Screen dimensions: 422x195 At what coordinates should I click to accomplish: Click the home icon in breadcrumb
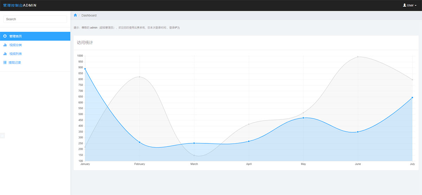point(75,15)
